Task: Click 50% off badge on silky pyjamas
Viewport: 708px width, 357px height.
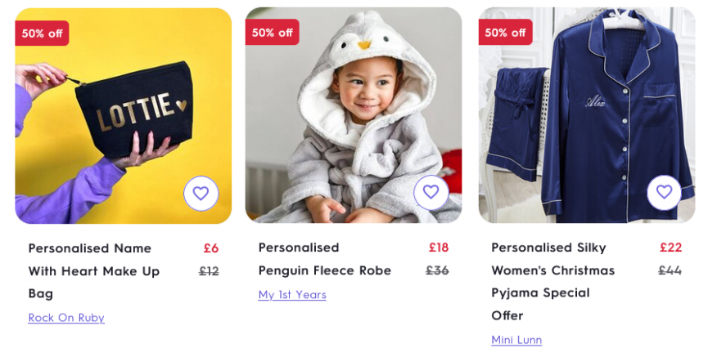Action: tap(505, 33)
